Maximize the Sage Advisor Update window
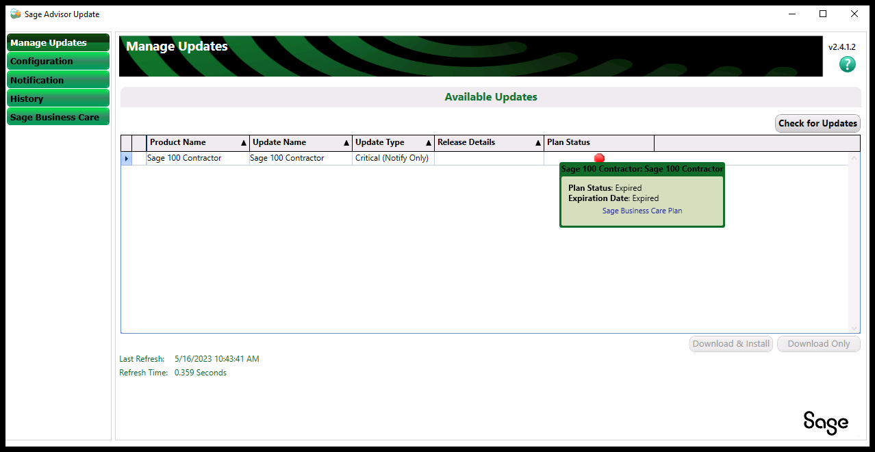Image resolution: width=875 pixels, height=452 pixels. [x=823, y=14]
